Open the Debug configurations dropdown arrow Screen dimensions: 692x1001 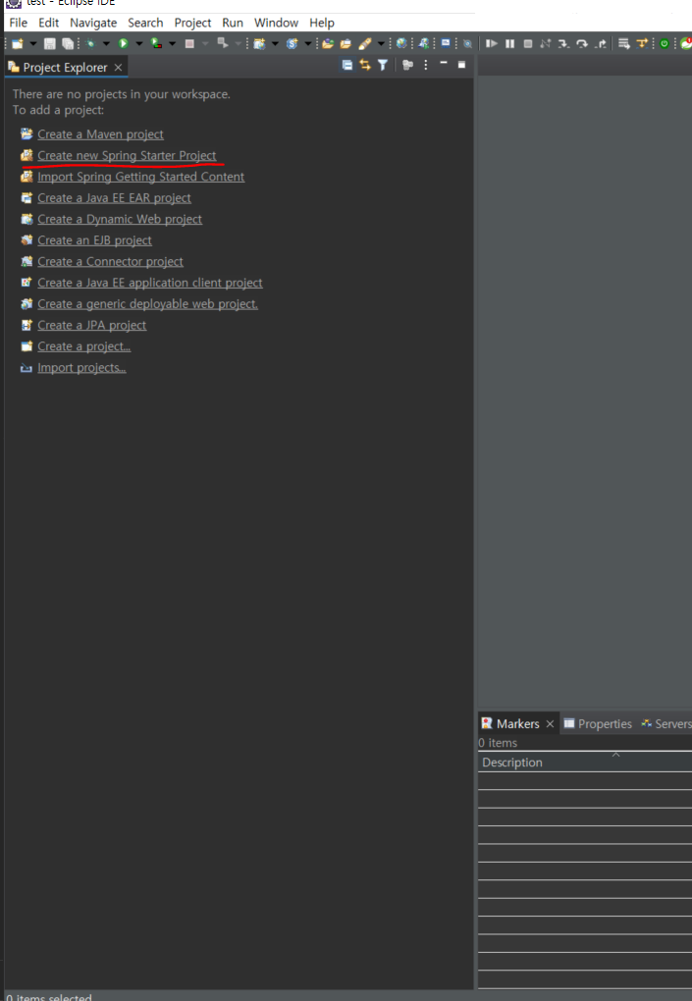click(106, 43)
